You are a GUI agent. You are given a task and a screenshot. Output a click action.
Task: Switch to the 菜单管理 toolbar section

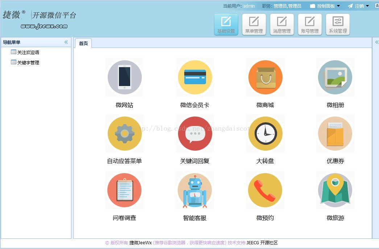(254, 24)
